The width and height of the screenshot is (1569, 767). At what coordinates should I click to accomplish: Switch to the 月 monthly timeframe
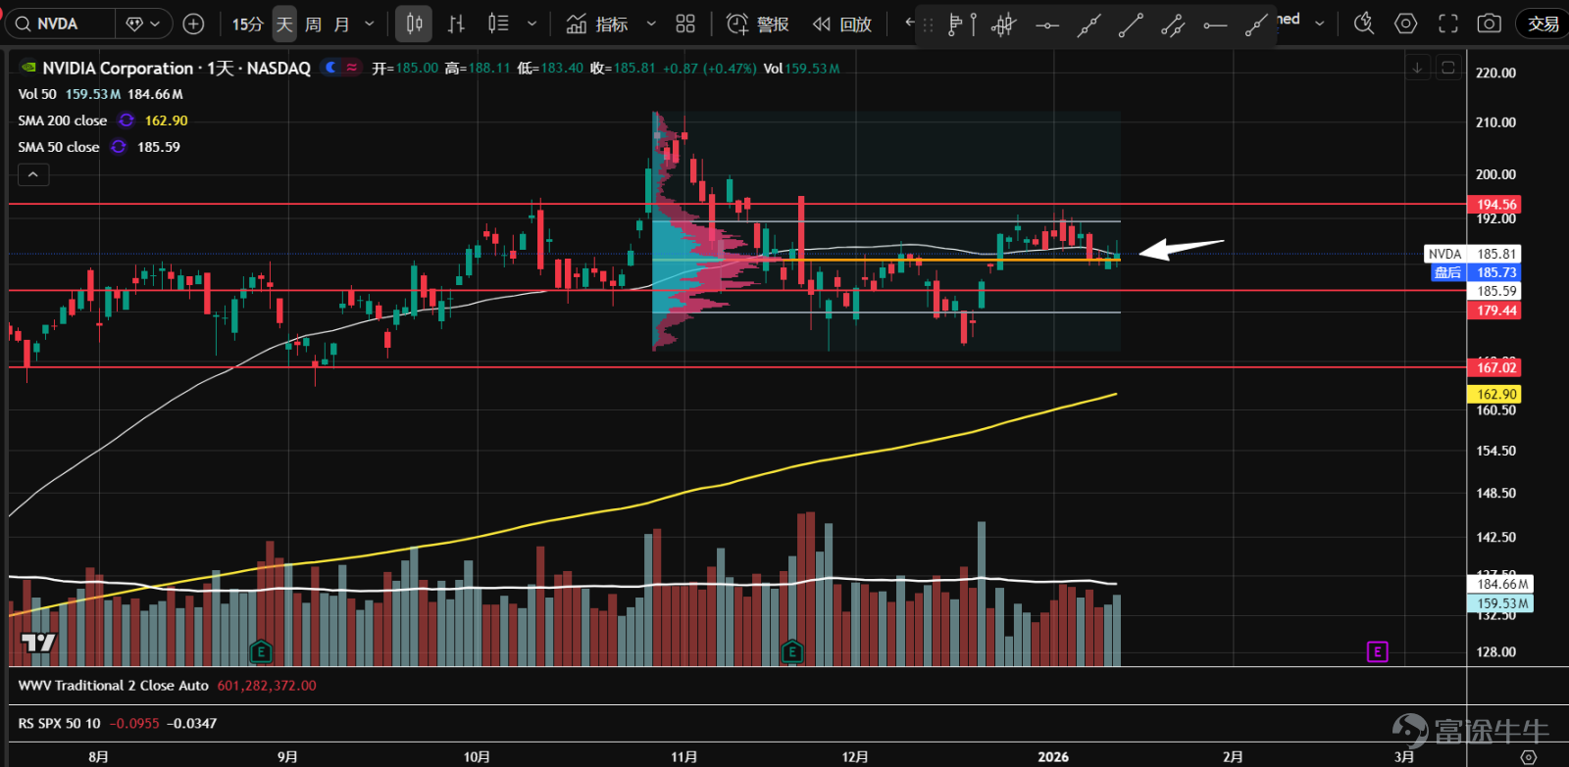(341, 24)
